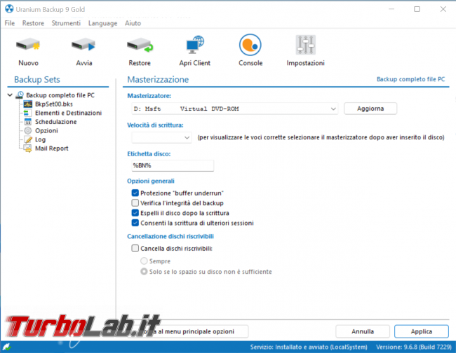Click the Applica button
This screenshot has height=353, width=456.
pos(422,331)
